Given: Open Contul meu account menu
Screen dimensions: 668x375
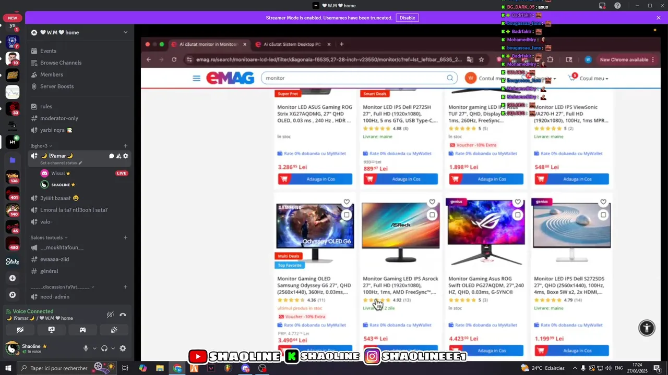Looking at the screenshot, I should (x=484, y=78).
